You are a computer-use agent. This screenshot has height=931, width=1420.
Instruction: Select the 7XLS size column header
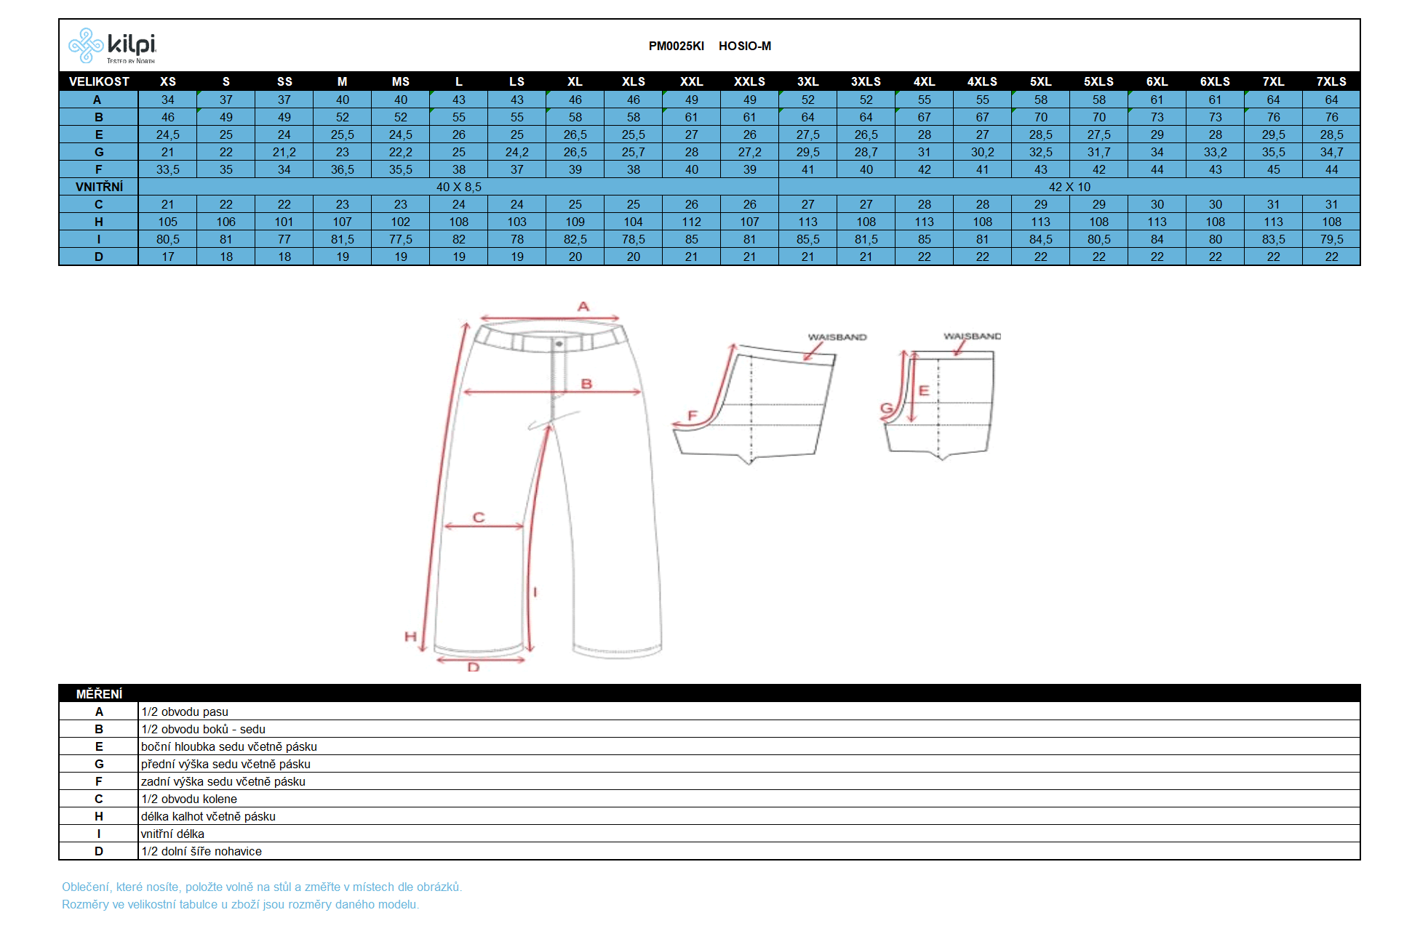[x=1331, y=81]
